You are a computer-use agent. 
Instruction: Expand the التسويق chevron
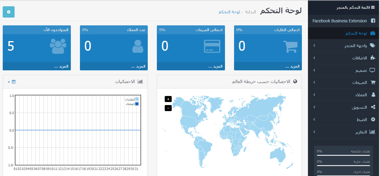(x=314, y=107)
